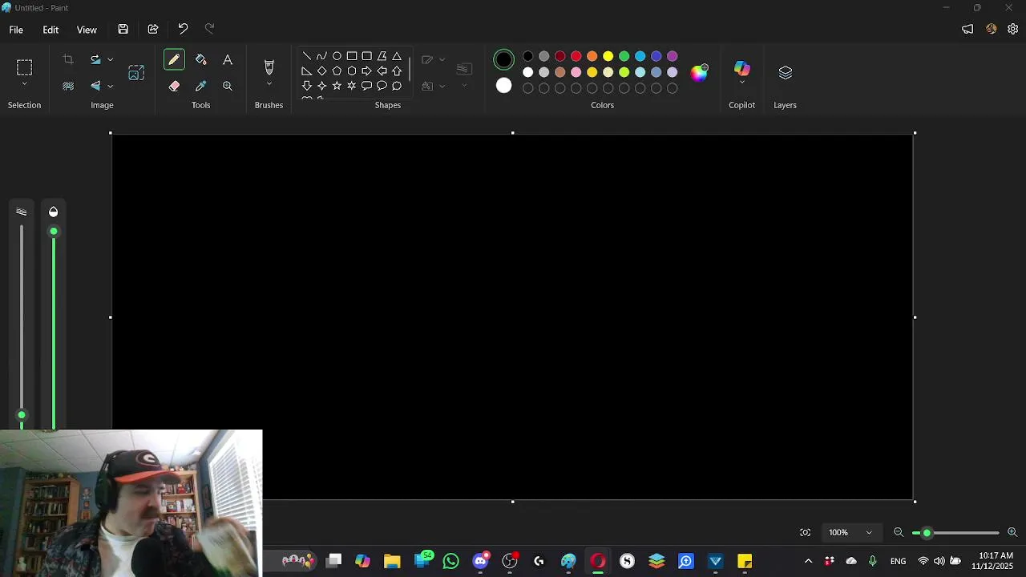The width and height of the screenshot is (1026, 577).
Task: Select the Pencil tool
Action: (174, 60)
